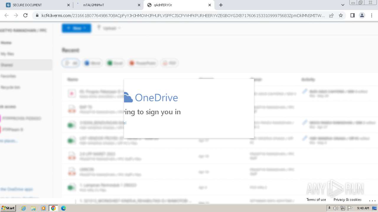Click the Chrome taskbar icon
The image size is (378, 212).
53,208
